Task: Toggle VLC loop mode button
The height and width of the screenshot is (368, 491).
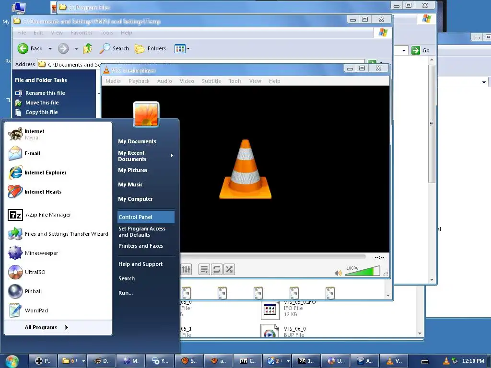Action: pos(216,269)
